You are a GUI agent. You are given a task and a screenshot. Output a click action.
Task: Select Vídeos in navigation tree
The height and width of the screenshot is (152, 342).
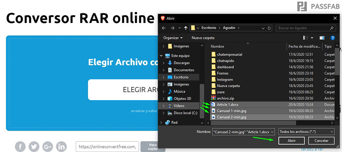[176, 106]
